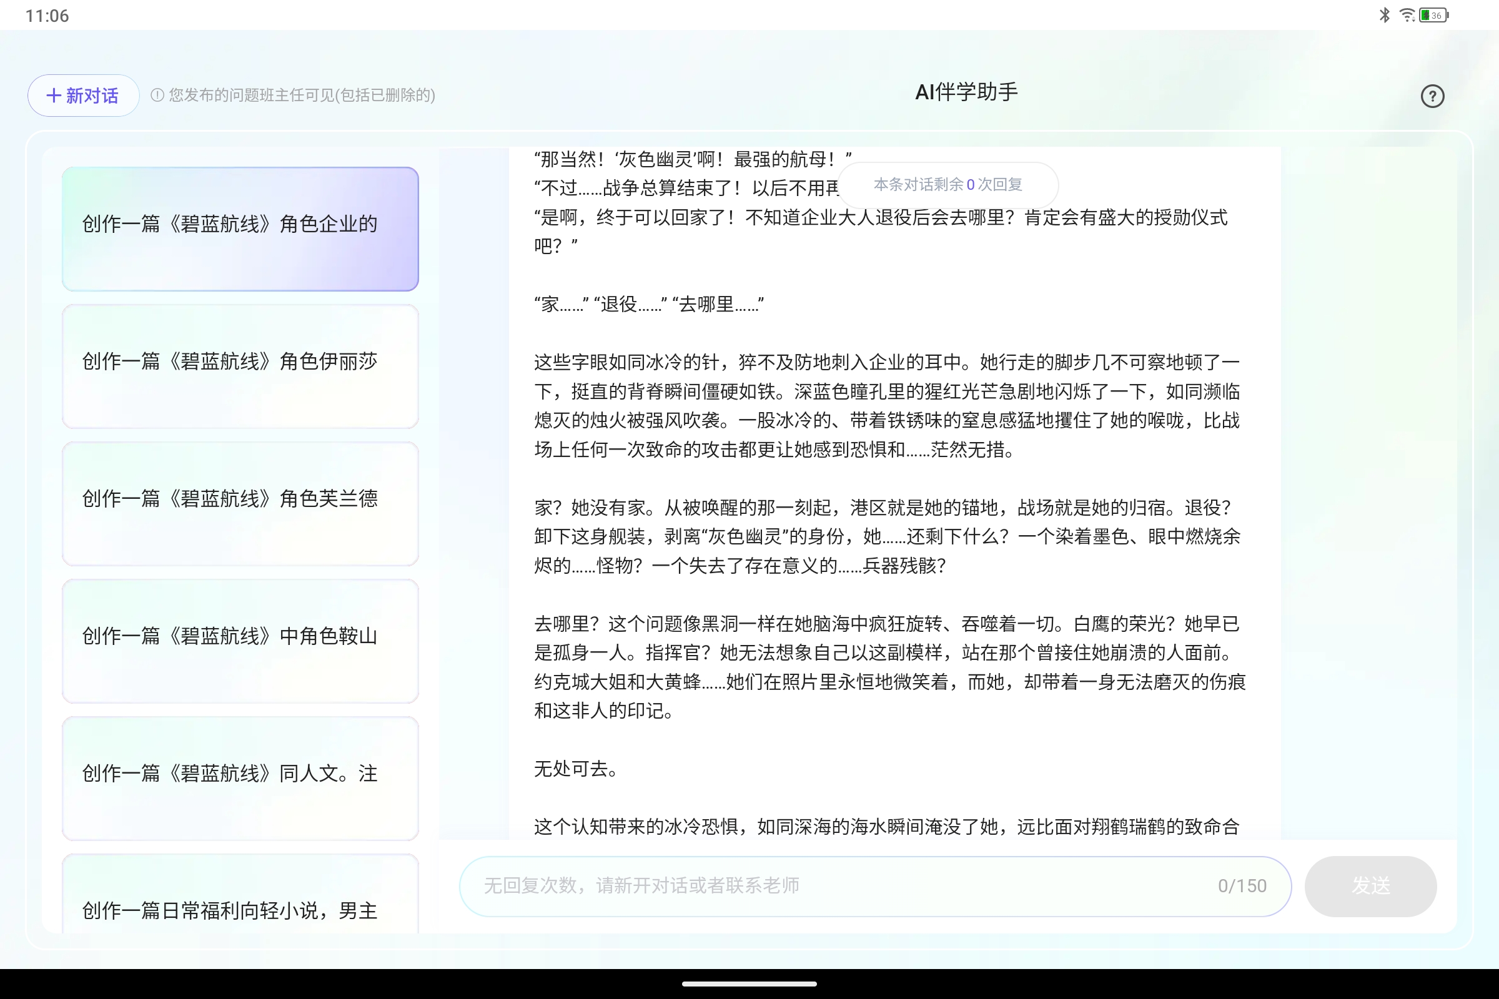
Task: Open conversation 创作一篇《碧蓝航线》角色伊丽莎
Action: coord(240,367)
